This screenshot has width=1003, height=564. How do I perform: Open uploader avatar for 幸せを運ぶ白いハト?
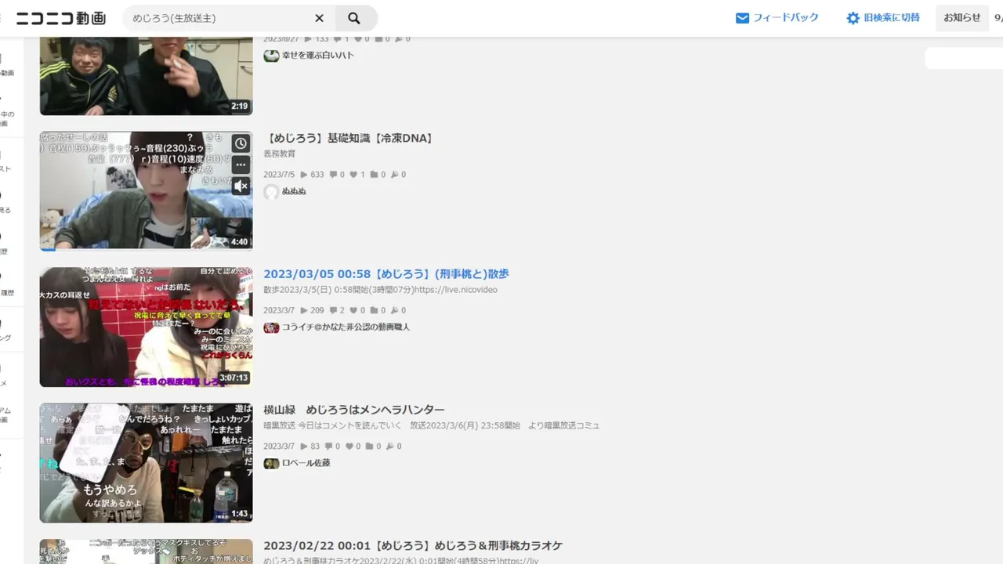(271, 56)
